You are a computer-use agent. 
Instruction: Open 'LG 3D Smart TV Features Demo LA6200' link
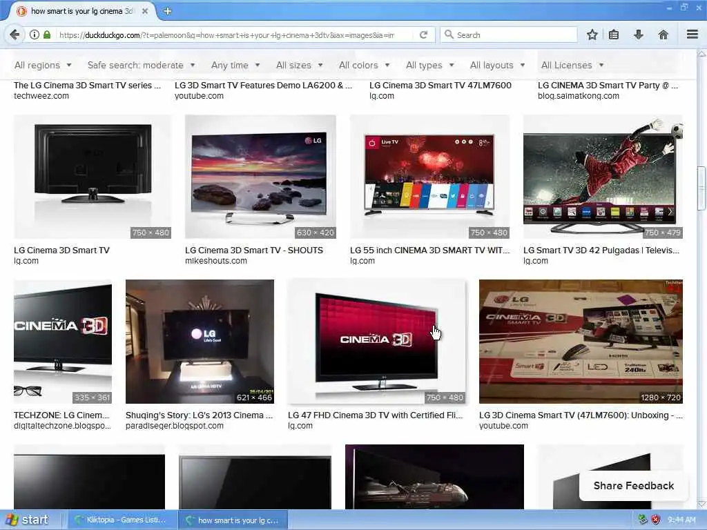coord(263,85)
